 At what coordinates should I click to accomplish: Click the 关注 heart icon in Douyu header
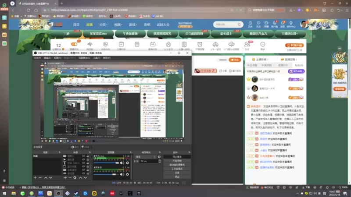point(258,23)
